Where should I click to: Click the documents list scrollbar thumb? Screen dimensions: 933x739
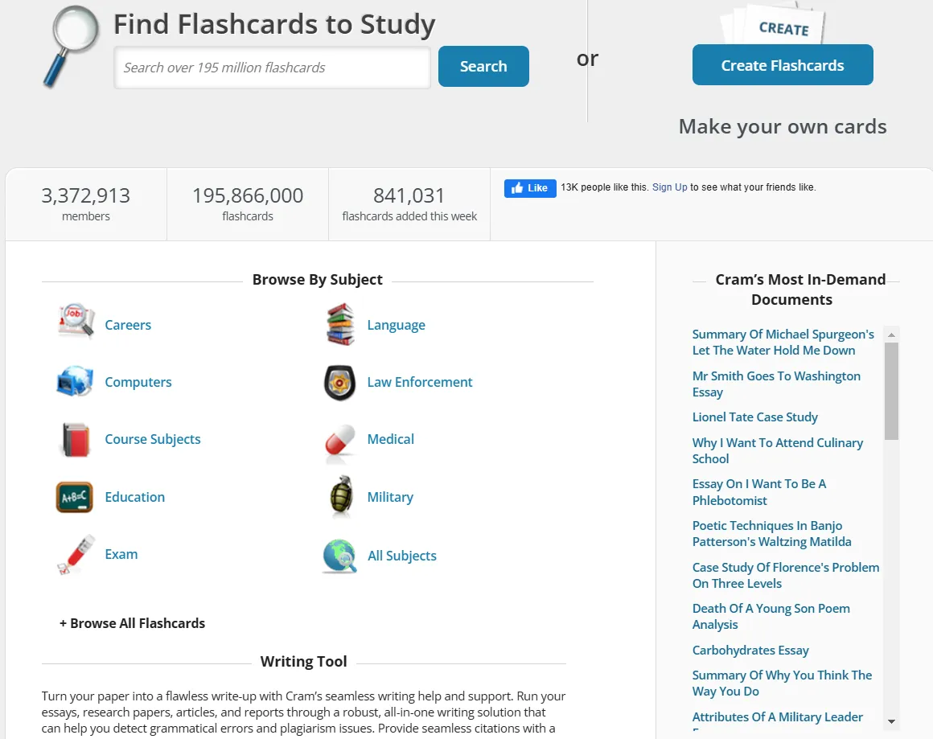coord(891,391)
